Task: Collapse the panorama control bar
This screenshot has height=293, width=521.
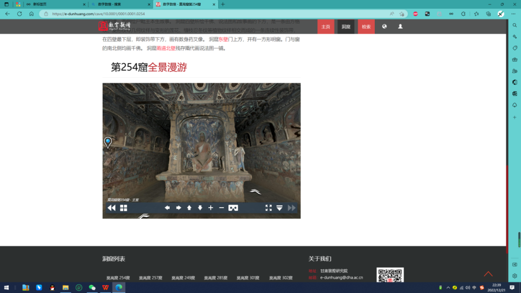Action: 279,208
